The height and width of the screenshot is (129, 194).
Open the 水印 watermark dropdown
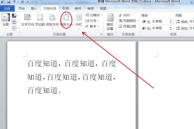point(125,15)
